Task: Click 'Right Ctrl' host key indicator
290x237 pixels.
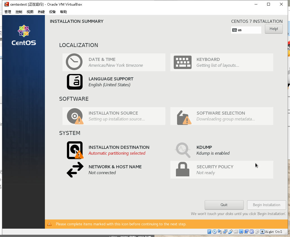Action: point(274,232)
